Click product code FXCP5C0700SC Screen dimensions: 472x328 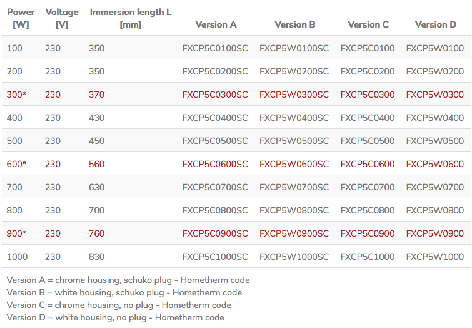point(215,187)
